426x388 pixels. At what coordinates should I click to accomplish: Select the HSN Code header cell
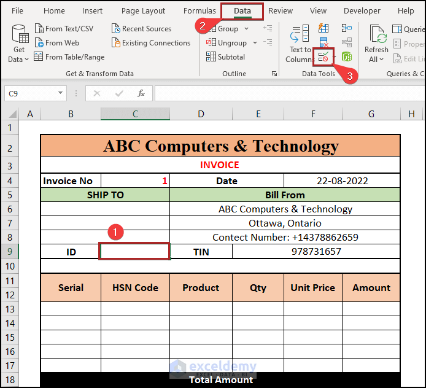point(135,287)
